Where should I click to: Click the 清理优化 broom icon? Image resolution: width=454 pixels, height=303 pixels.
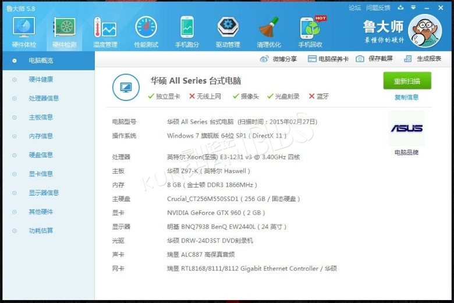(x=268, y=31)
